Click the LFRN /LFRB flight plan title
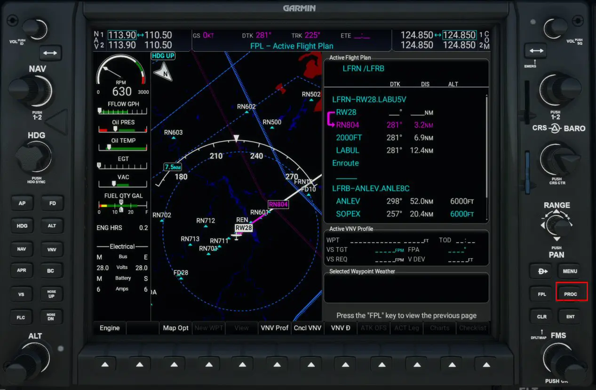Viewport: 596px width, 390px height. (364, 69)
